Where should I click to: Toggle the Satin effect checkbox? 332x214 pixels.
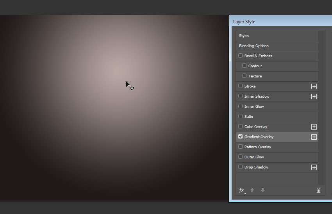[241, 116]
